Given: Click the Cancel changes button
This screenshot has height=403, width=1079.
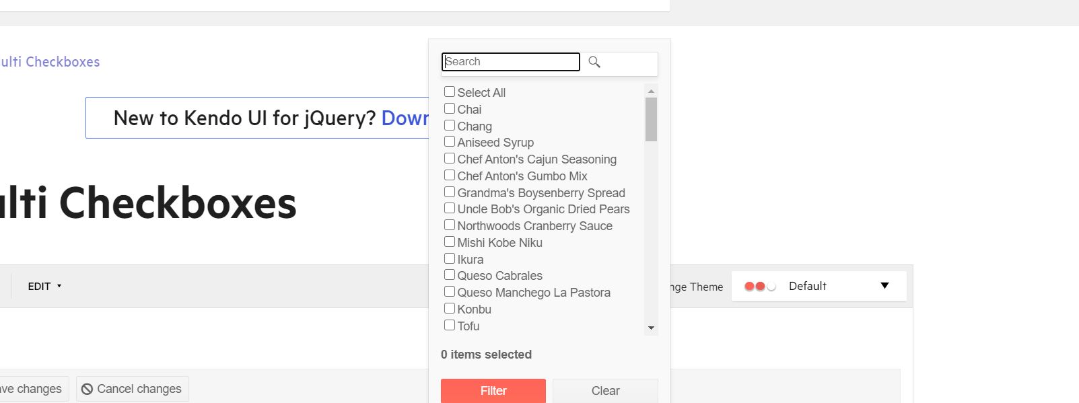Looking at the screenshot, I should pyautogui.click(x=133, y=389).
